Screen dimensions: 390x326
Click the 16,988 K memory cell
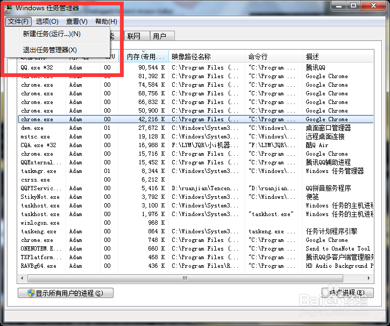pos(152,145)
